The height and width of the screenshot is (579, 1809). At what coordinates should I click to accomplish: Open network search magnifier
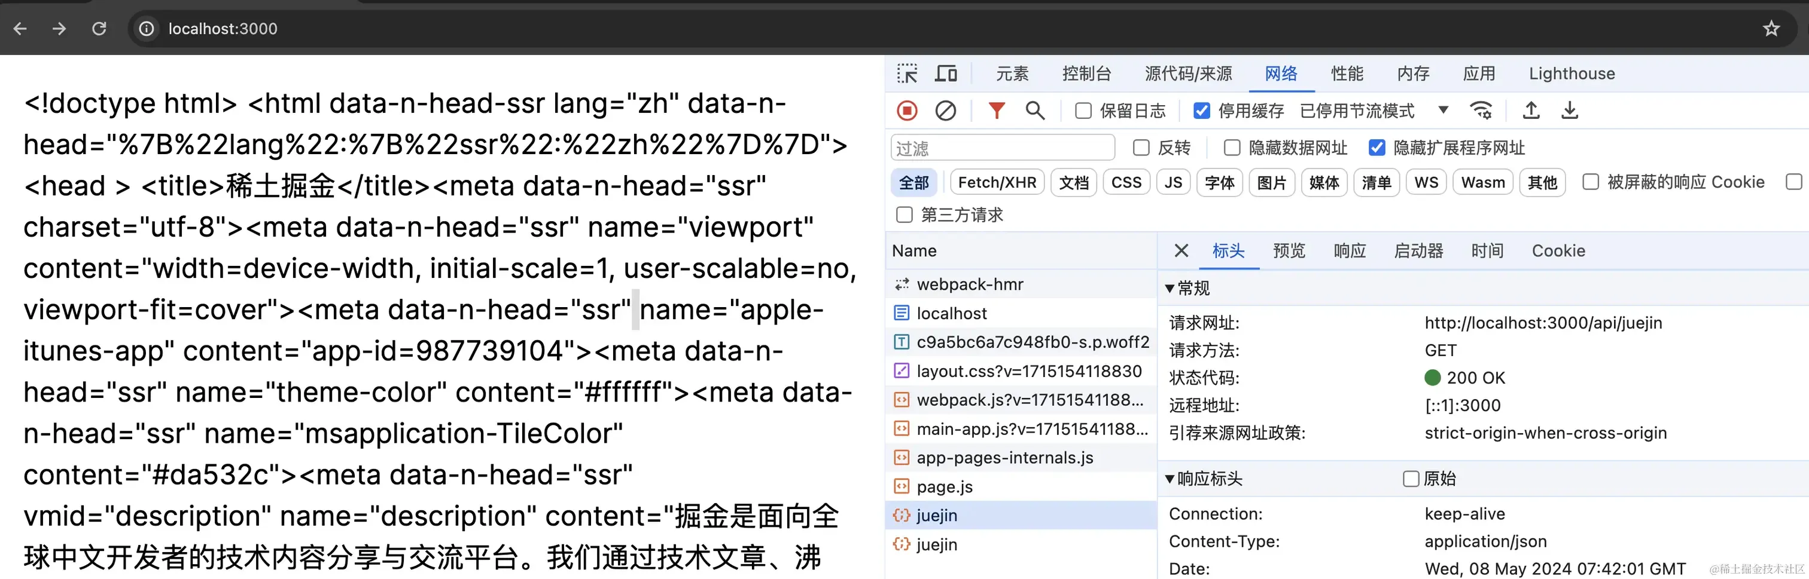(1034, 111)
